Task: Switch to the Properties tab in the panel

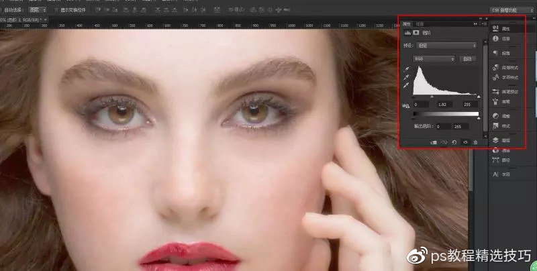Action: [406, 23]
